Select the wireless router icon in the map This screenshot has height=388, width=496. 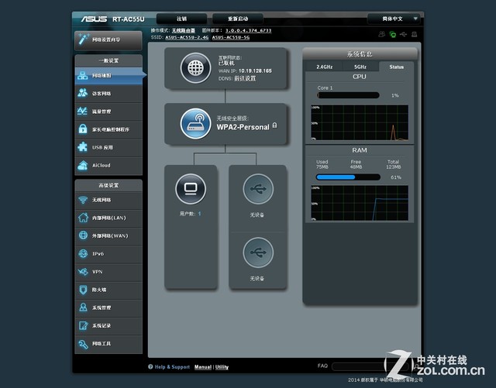(195, 124)
